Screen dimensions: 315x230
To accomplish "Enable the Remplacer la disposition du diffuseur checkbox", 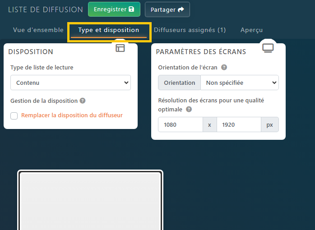I will pyautogui.click(x=14, y=116).
